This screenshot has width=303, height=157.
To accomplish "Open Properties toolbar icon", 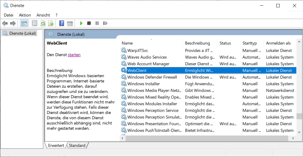I will (x=35, y=24).
